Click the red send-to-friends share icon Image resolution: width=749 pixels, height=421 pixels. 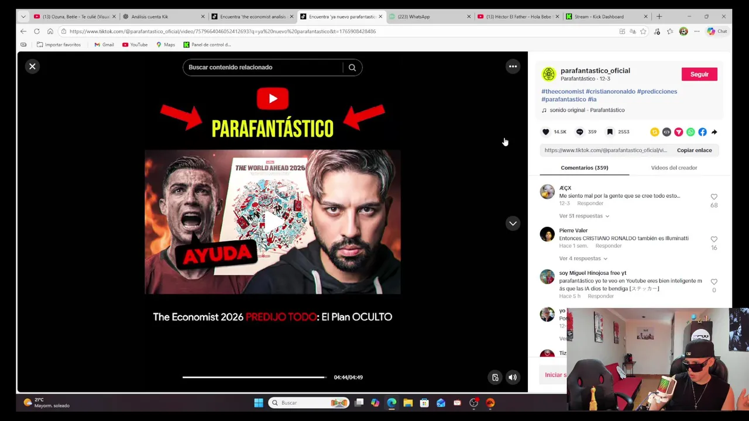(678, 132)
